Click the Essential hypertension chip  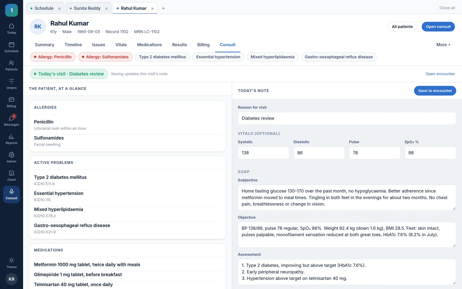pyautogui.click(x=218, y=57)
